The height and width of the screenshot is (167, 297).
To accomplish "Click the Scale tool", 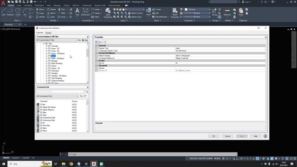I will (x=51, y=17).
